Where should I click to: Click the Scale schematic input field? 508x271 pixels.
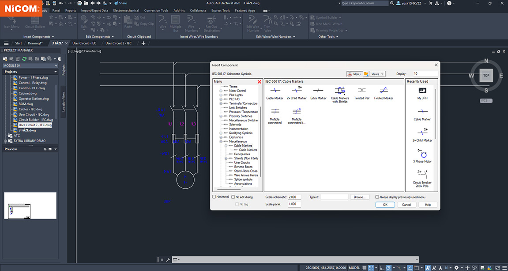[294, 197]
